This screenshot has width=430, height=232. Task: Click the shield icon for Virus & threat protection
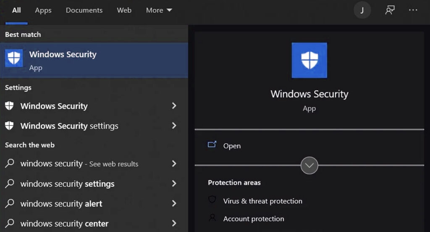pos(212,200)
